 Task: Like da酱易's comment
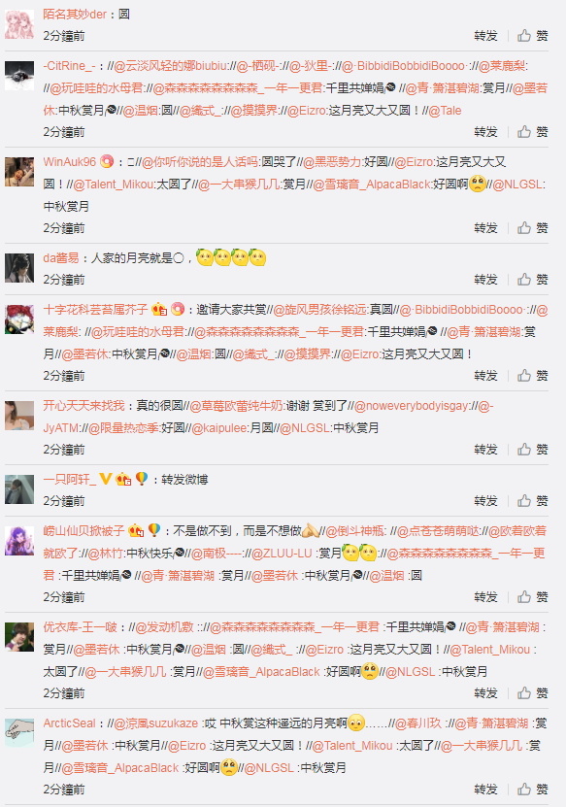(533, 280)
